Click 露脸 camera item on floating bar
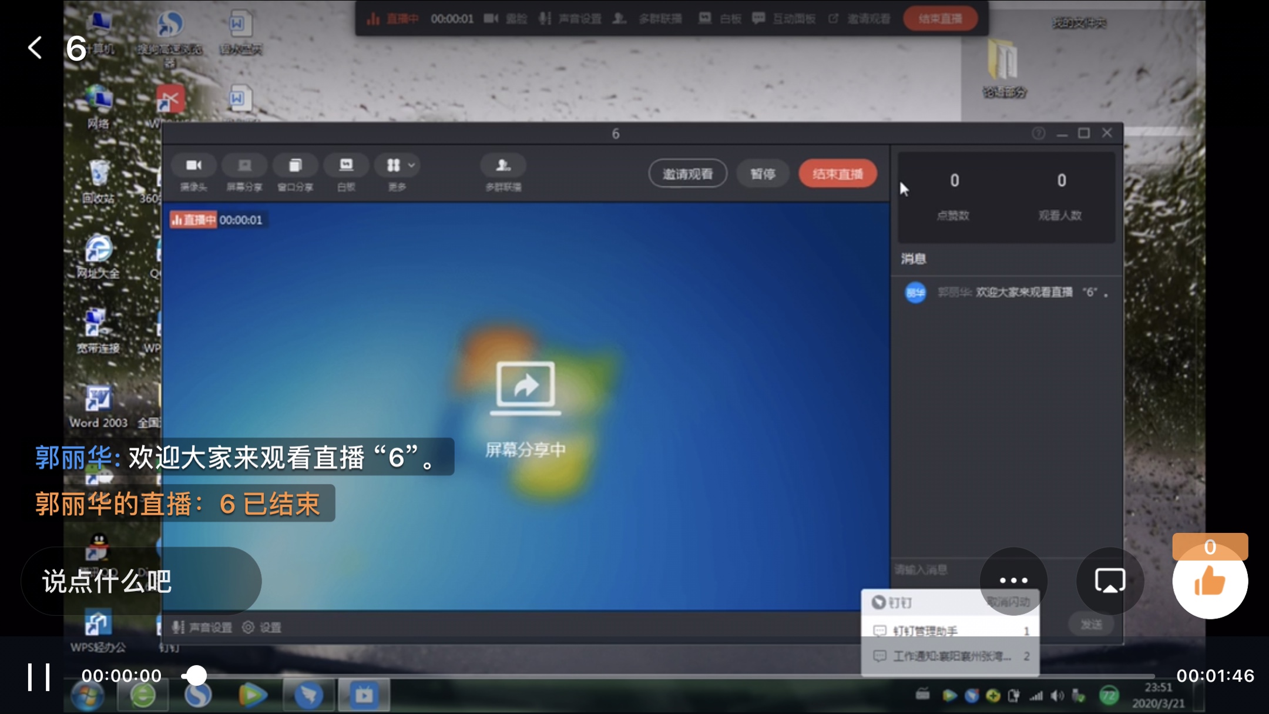Screen dimensions: 1269x714 click(x=506, y=19)
